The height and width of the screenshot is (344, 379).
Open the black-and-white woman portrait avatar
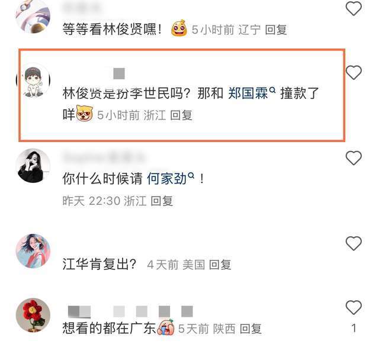pyautogui.click(x=33, y=166)
